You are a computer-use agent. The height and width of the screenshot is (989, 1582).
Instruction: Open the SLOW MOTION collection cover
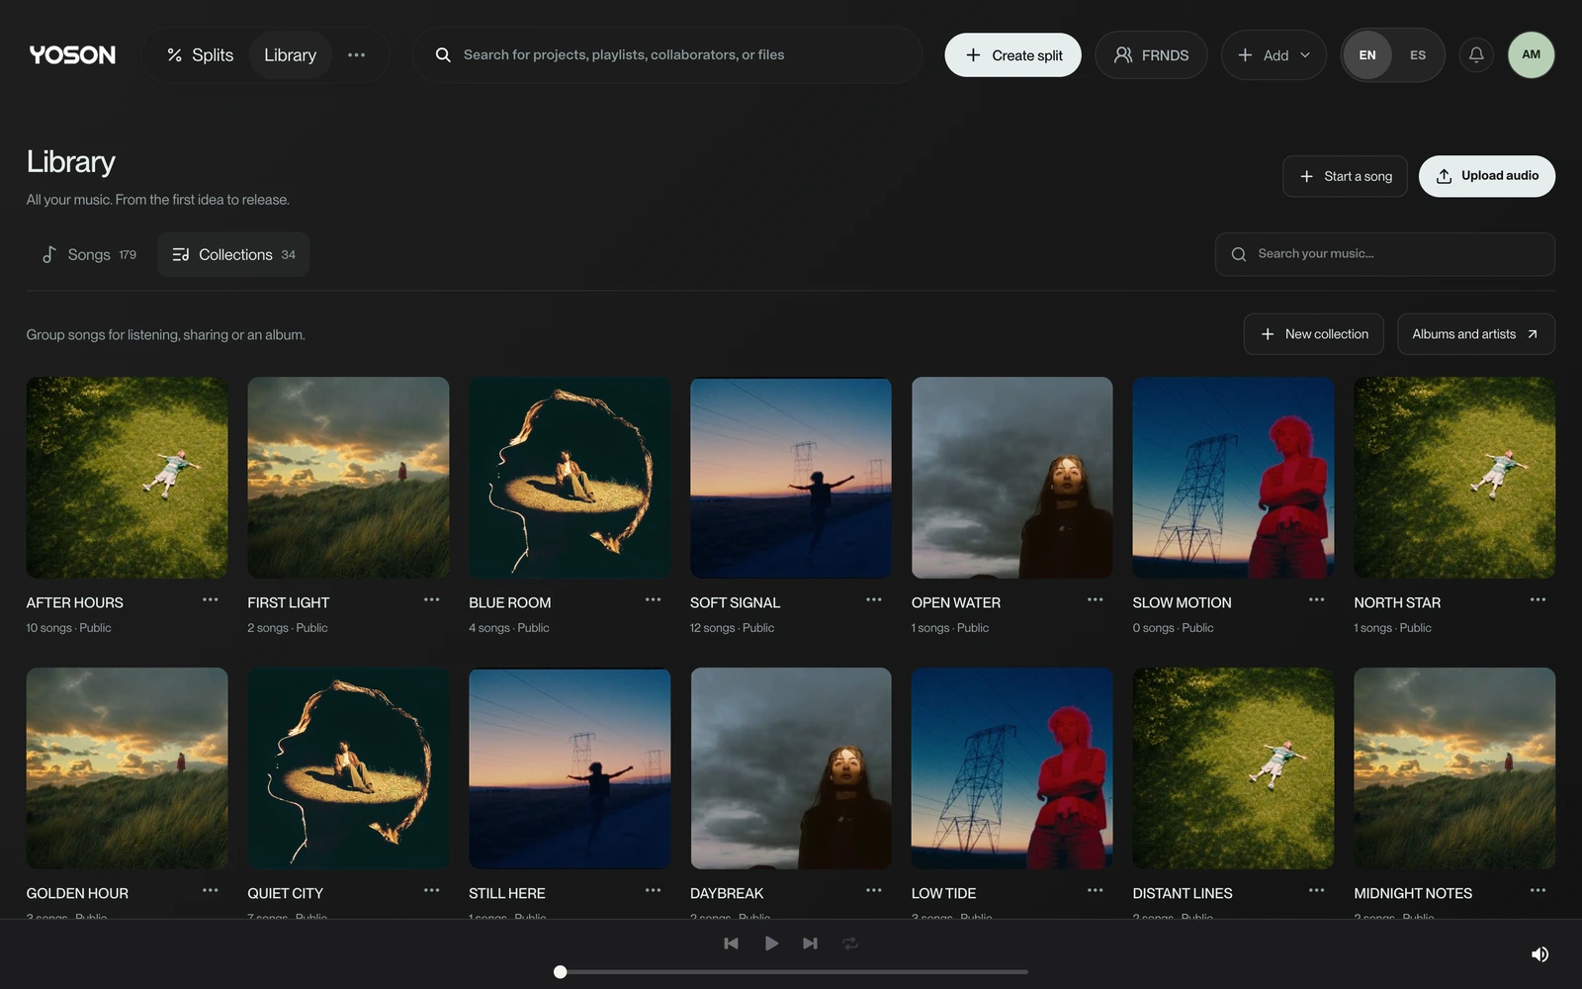click(x=1233, y=478)
